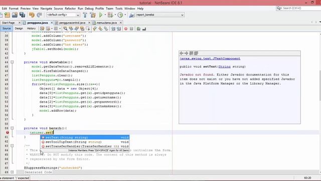Open the Help menu
Image resolution: width=321 pixels, height=181 pixels.
140,9
